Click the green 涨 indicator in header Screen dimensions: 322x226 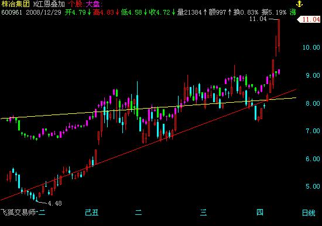coord(293,12)
